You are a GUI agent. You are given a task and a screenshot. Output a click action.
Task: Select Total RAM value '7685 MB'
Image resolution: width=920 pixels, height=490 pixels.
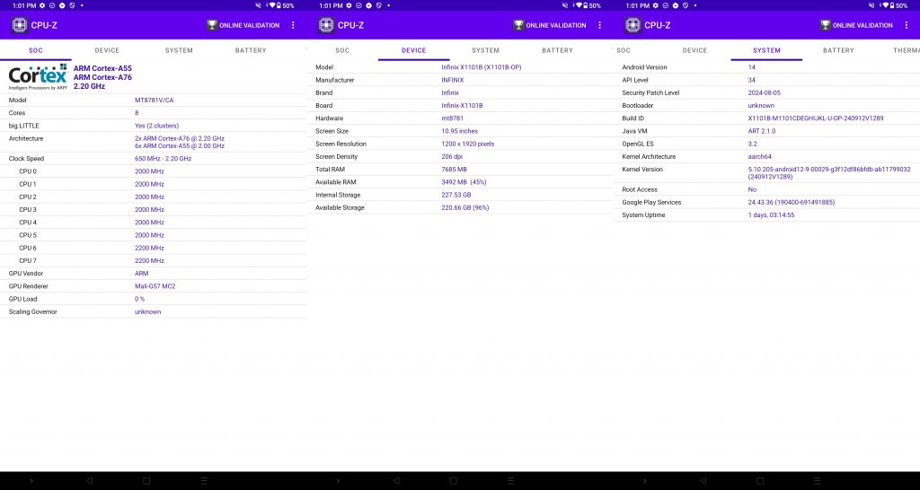point(454,170)
